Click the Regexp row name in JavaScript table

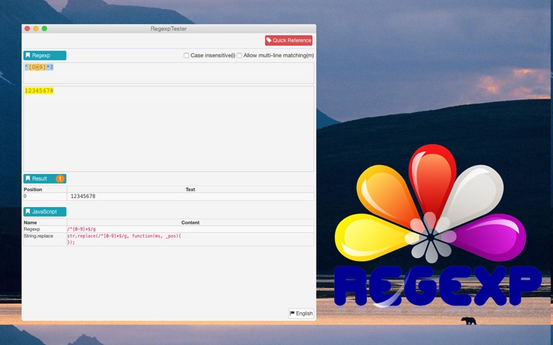pos(32,229)
